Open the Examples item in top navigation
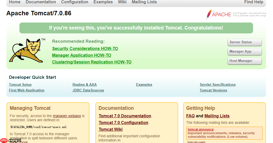This screenshot has height=143, width=273. click(x=103, y=2)
